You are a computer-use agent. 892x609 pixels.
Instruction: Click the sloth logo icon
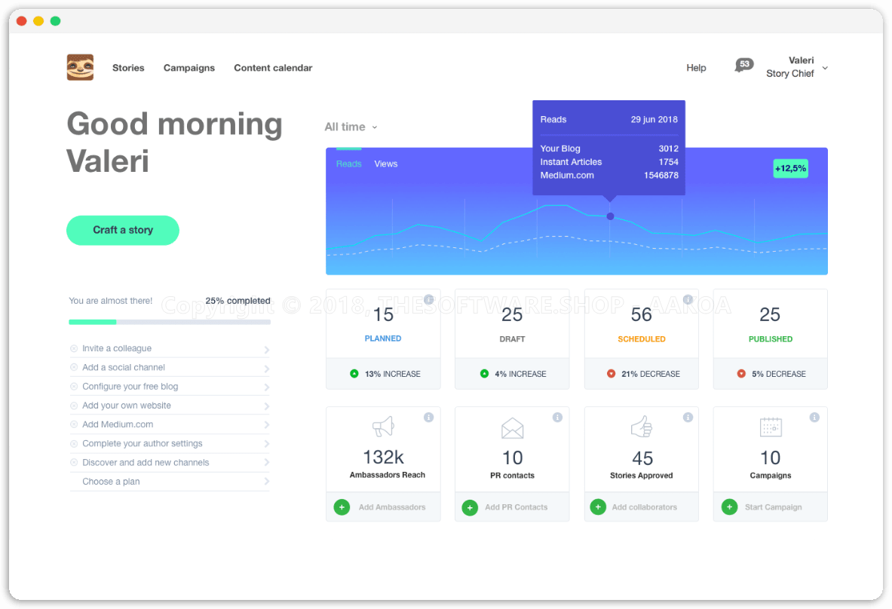[x=80, y=68]
